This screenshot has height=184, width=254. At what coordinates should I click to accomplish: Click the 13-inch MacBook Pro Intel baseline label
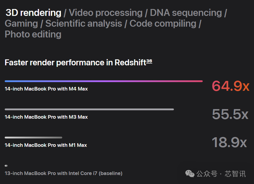click(64, 173)
